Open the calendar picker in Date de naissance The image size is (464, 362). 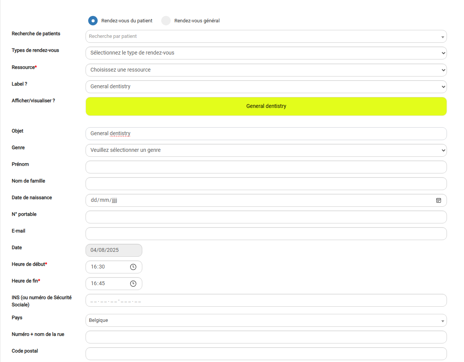pos(438,200)
